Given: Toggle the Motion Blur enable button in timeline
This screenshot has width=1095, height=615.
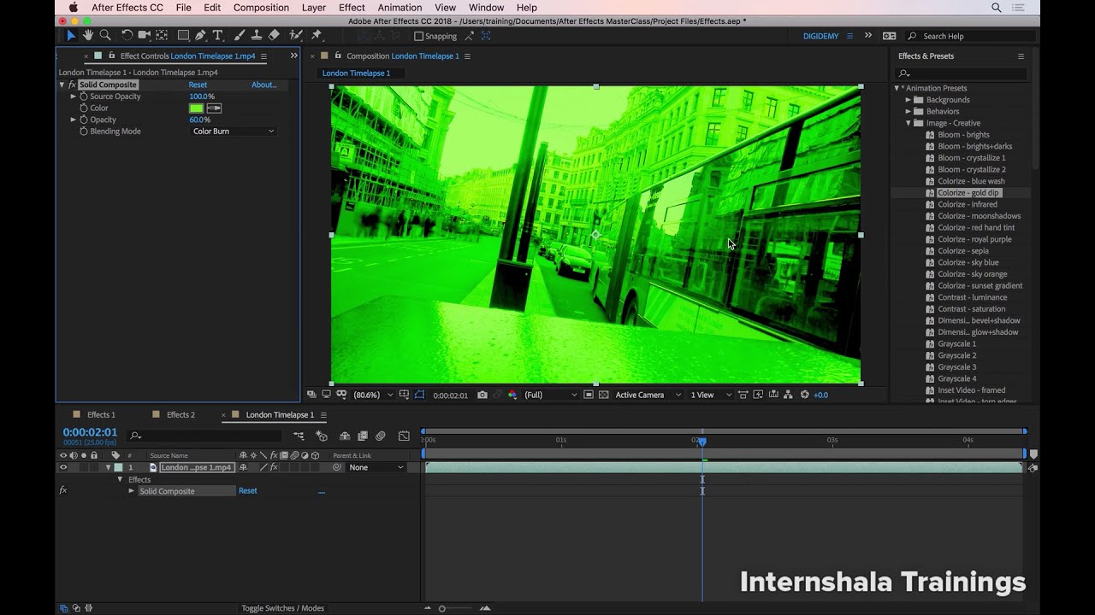Looking at the screenshot, I should point(381,436).
